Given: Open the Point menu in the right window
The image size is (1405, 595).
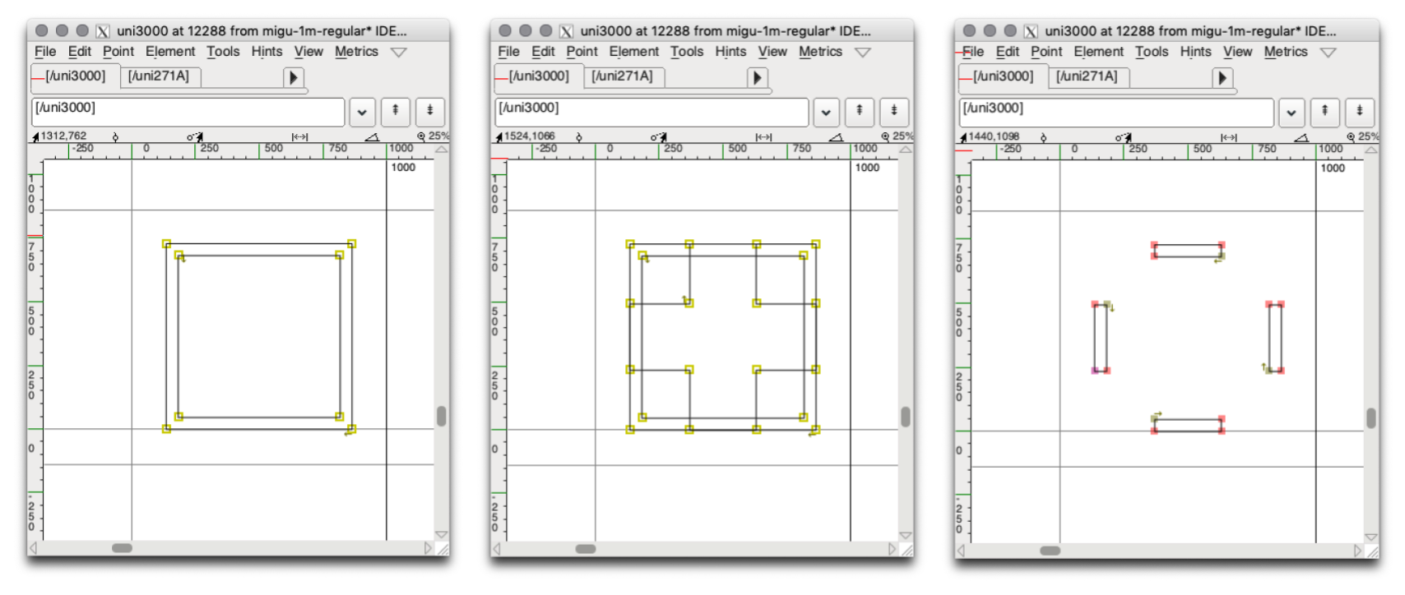Looking at the screenshot, I should point(1046,52).
